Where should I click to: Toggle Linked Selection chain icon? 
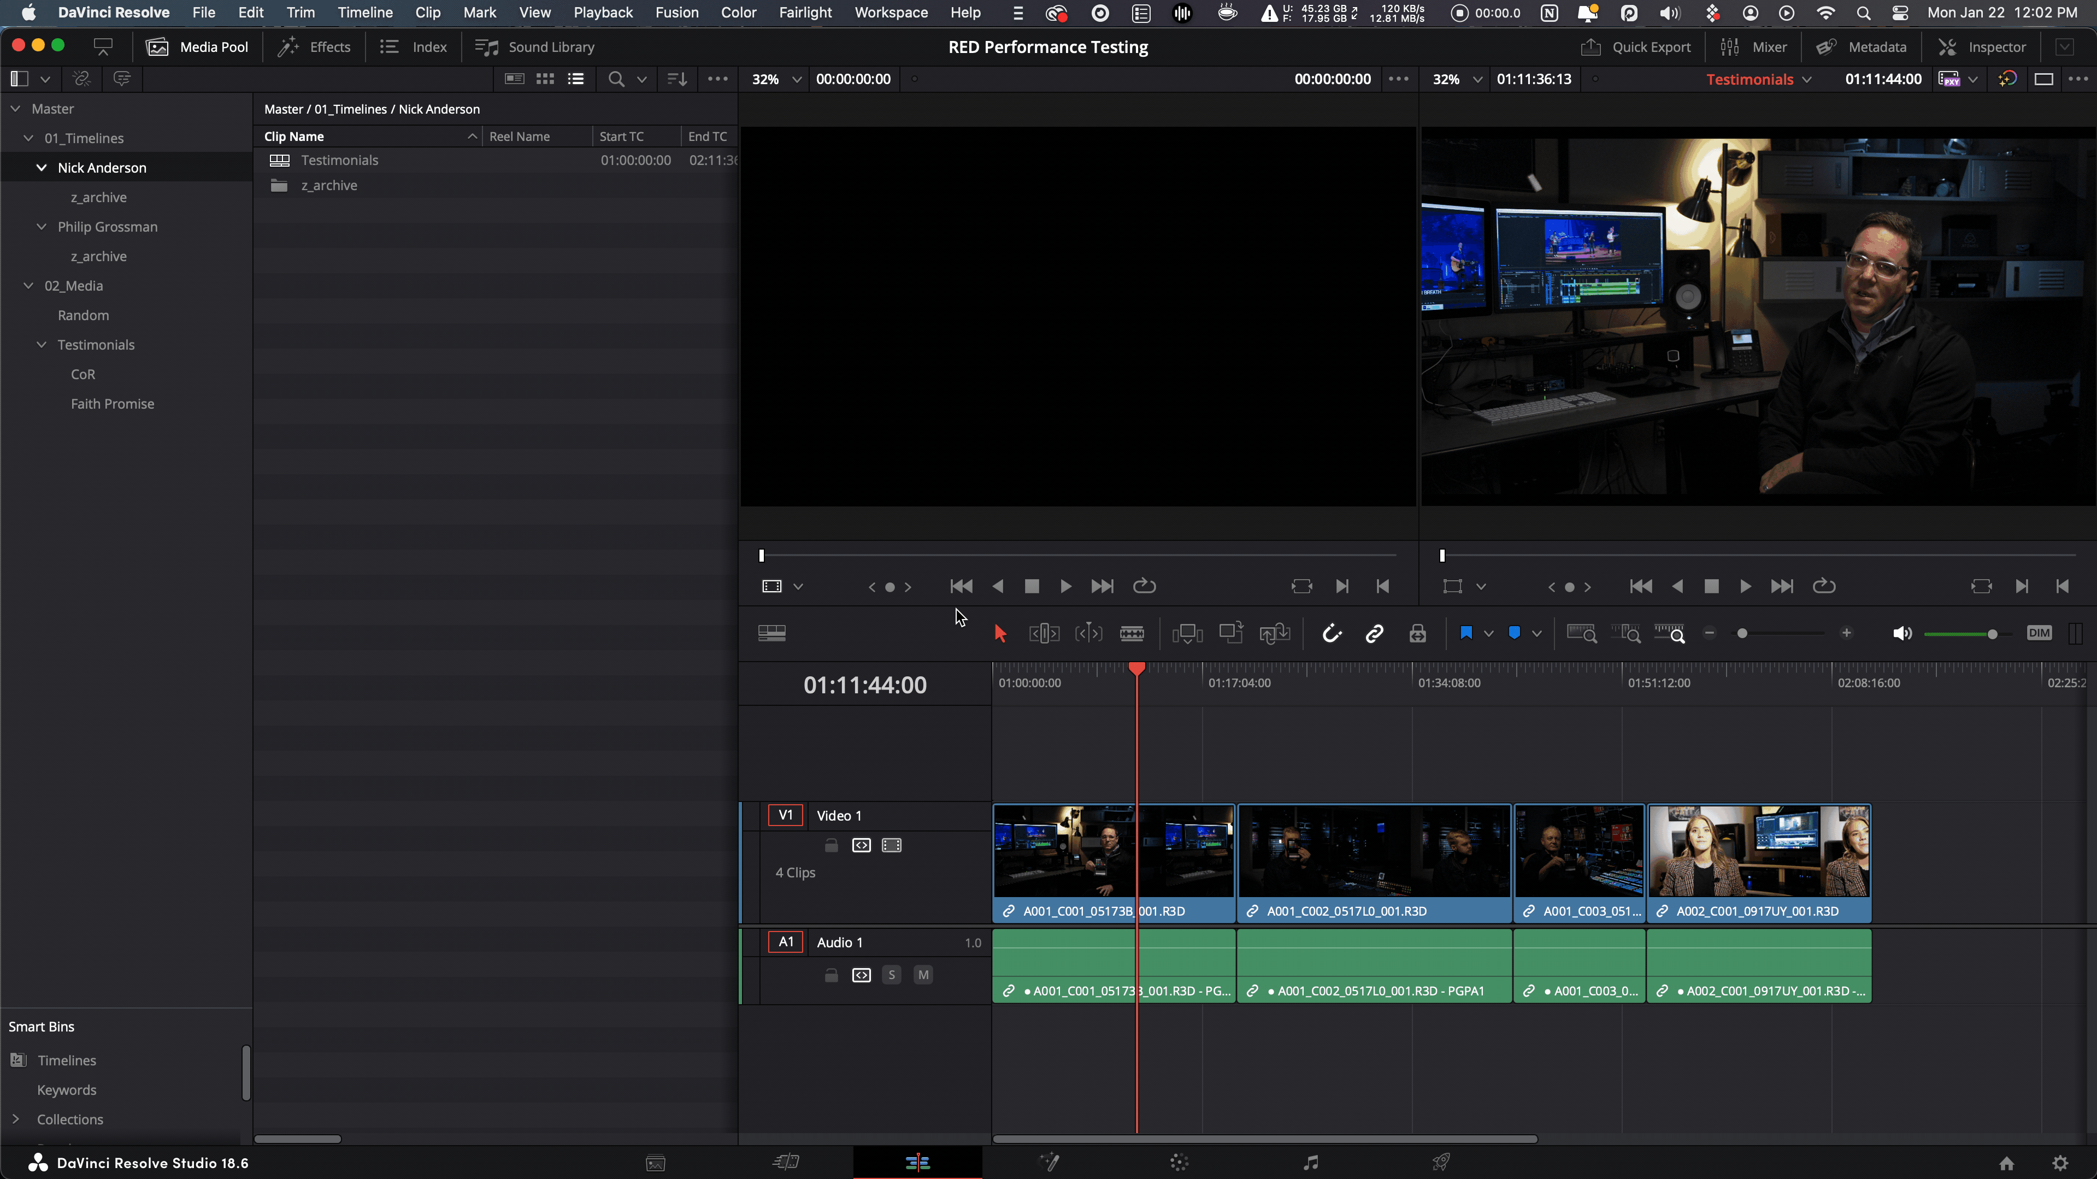[x=1374, y=633]
